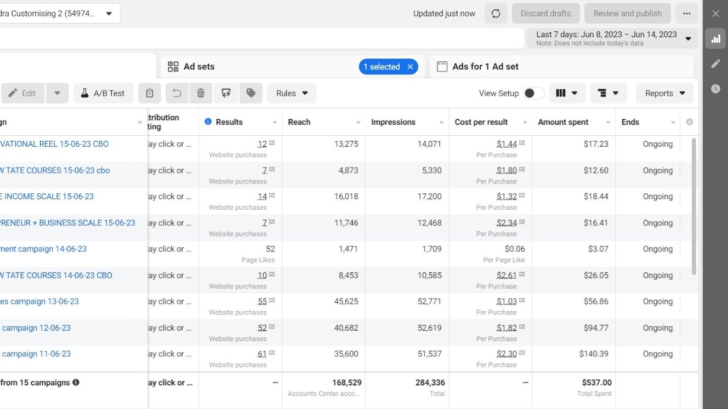This screenshot has width=728, height=409.
Task: Switch to Ads for 1 Ad set tab
Action: 485,67
